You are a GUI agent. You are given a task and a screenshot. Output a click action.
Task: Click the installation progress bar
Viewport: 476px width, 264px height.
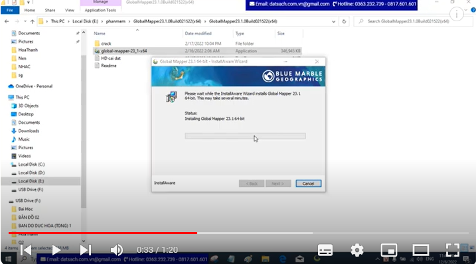pos(245,136)
